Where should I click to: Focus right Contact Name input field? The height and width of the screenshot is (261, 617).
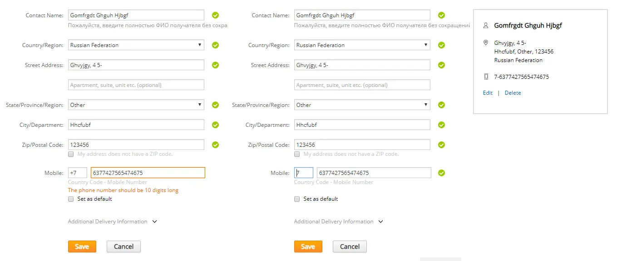point(362,15)
